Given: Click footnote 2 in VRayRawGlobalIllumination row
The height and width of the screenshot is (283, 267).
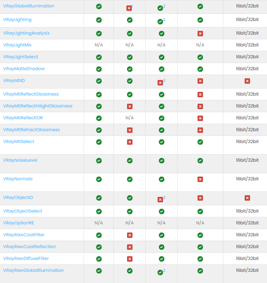Looking at the screenshot, I should click(x=164, y=270).
